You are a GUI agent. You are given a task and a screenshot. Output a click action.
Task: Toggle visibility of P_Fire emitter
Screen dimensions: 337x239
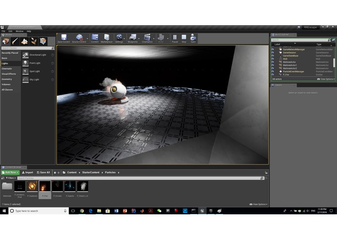[x=273, y=75]
